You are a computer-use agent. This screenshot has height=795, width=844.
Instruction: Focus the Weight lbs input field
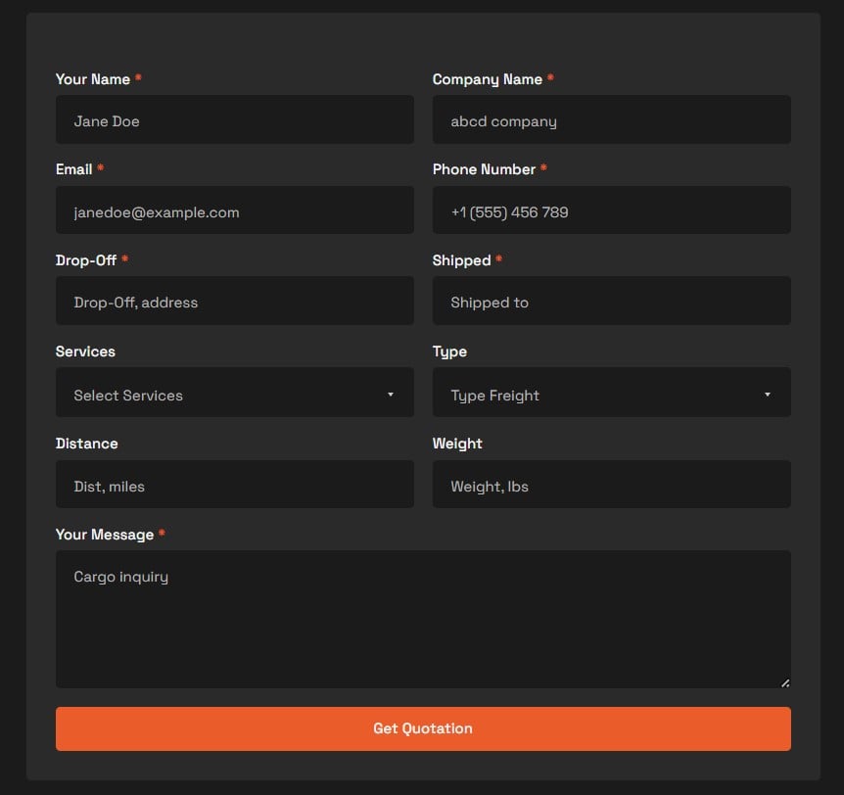[x=612, y=484]
